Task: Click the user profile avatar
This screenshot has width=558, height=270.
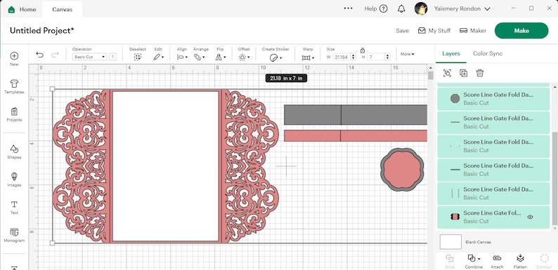Action: coord(421,9)
